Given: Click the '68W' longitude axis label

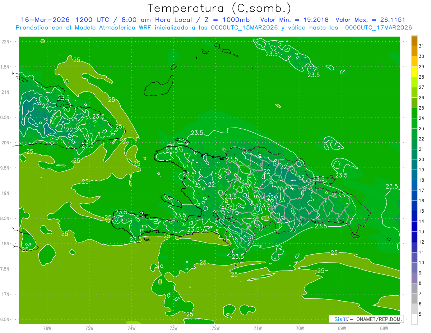Looking at the screenshot, I should tap(384, 328).
